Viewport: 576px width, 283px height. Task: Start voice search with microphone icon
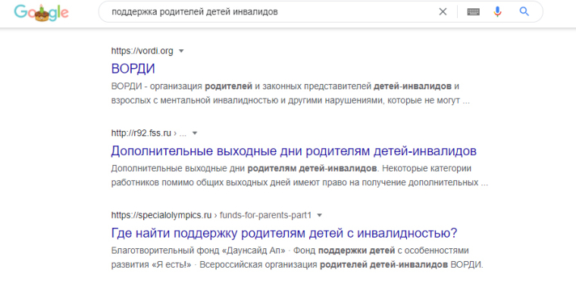coord(497,12)
